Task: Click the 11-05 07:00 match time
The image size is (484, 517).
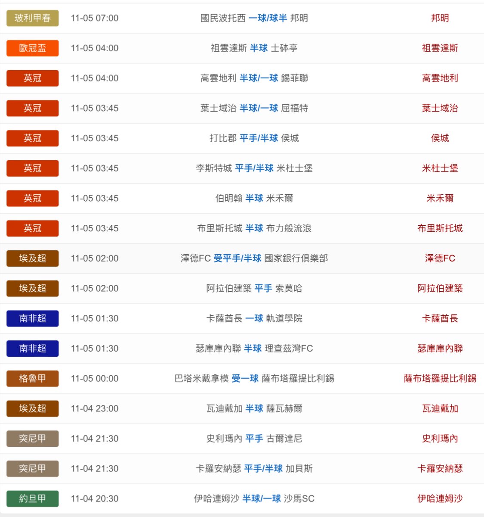Action: click(95, 18)
